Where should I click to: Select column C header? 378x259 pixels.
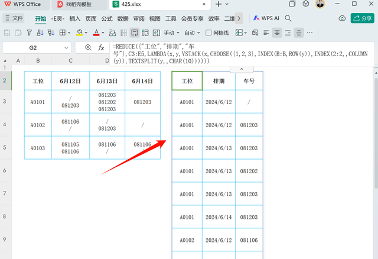tap(70, 61)
